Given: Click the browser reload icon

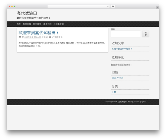Looking at the screenshot, I should [x=108, y=6].
